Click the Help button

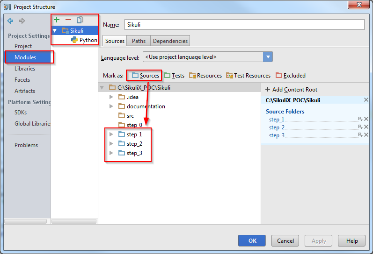point(352,241)
